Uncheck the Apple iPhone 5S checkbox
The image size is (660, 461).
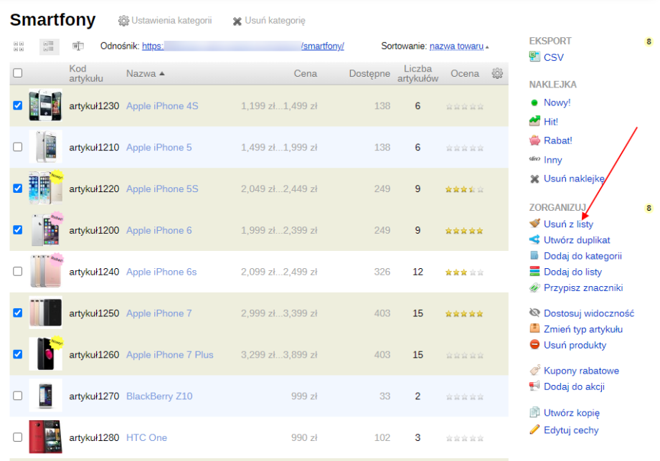[x=18, y=188]
